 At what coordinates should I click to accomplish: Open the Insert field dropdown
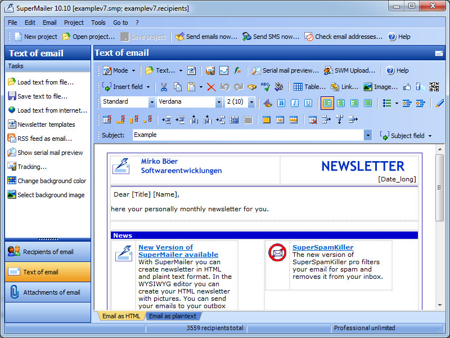tap(126, 87)
